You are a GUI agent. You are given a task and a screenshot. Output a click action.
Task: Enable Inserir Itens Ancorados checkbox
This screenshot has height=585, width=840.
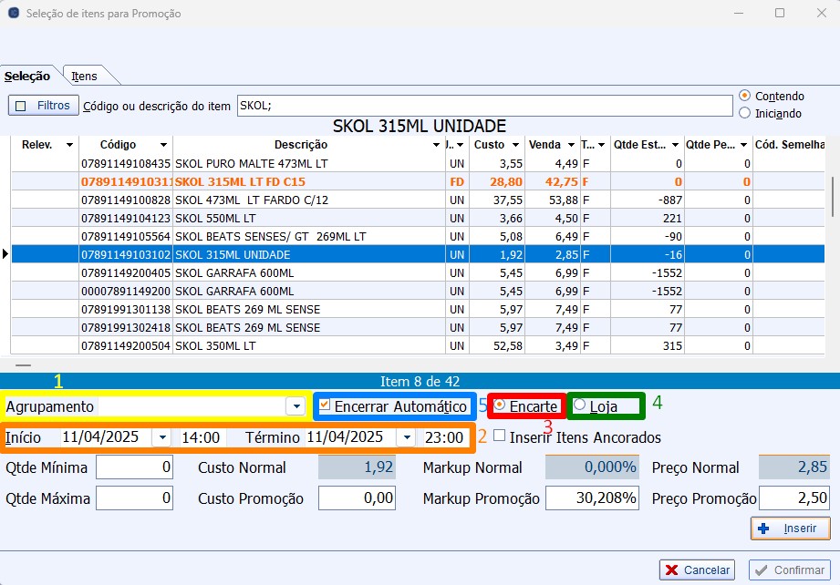499,436
